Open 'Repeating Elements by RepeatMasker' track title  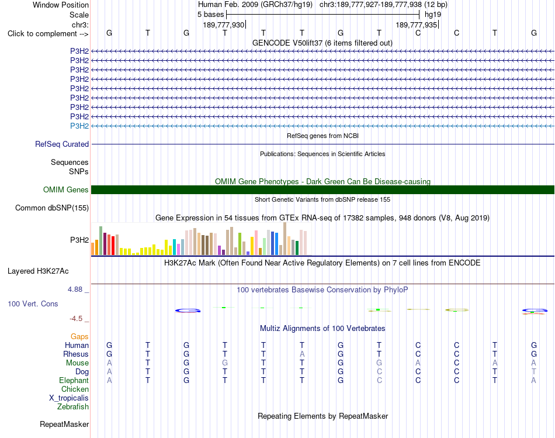click(x=322, y=416)
